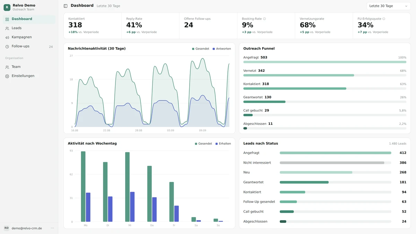Click the Kampagnen megaphone icon
Viewport: 416px width, 234px height.
pos(7,37)
